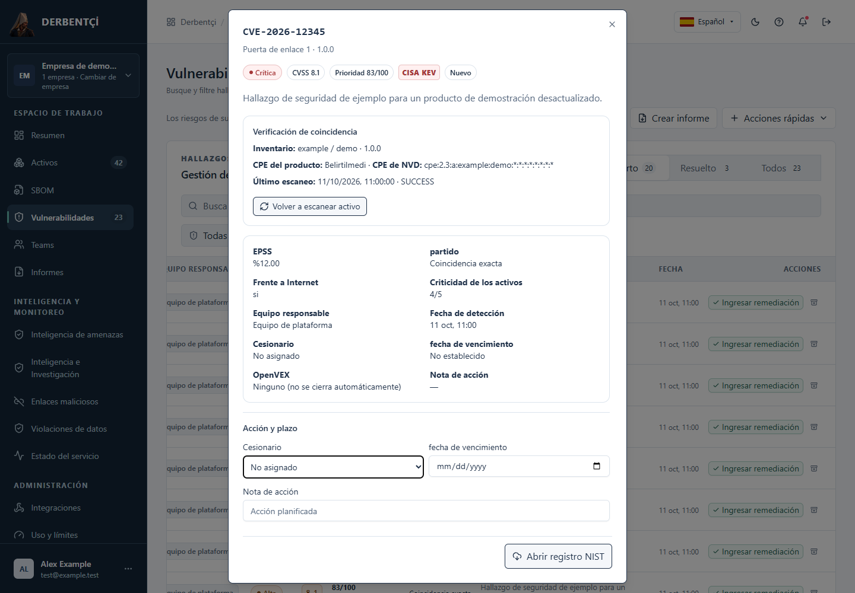The height and width of the screenshot is (593, 855).
Task: Open Integraciones sidebar item
Action: [x=70, y=508]
